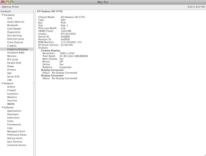Click the Contents column header

click(x=17, y=11)
